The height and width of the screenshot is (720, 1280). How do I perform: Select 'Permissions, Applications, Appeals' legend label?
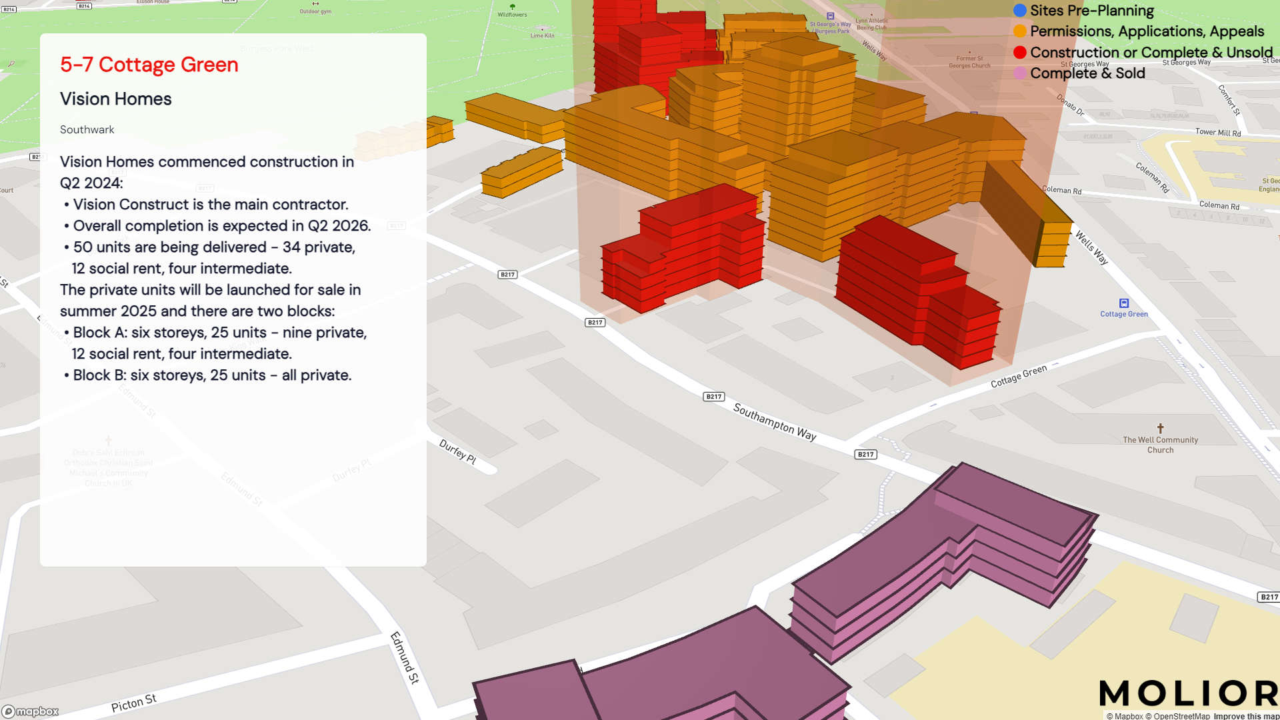(x=1147, y=31)
